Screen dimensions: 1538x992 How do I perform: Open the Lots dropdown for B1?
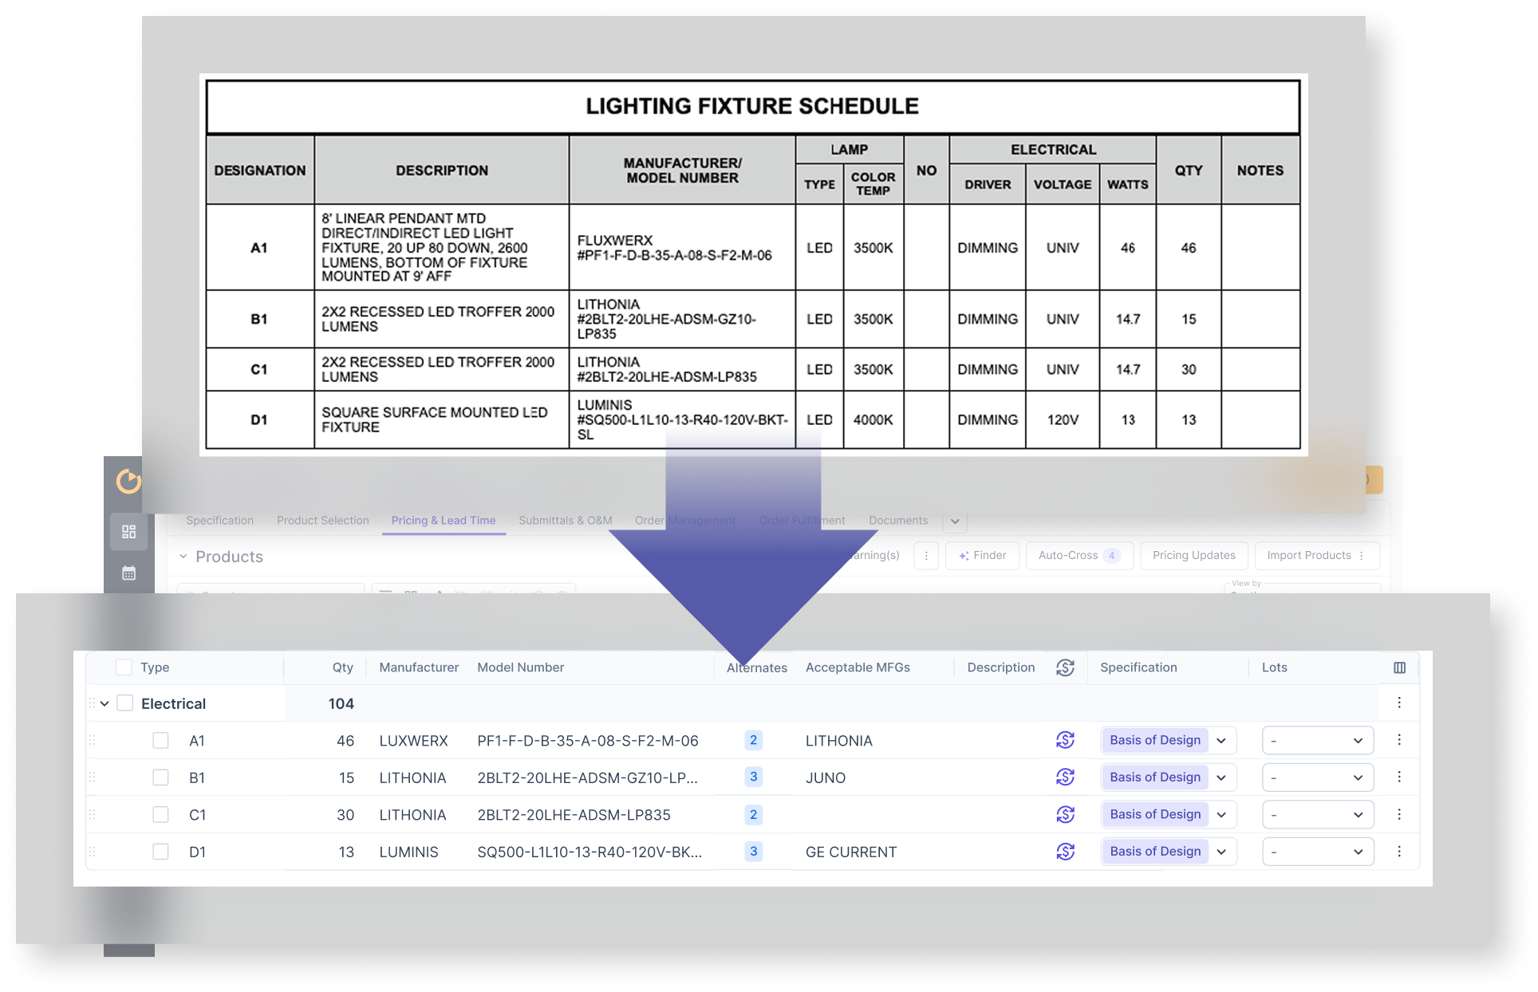[1318, 777]
